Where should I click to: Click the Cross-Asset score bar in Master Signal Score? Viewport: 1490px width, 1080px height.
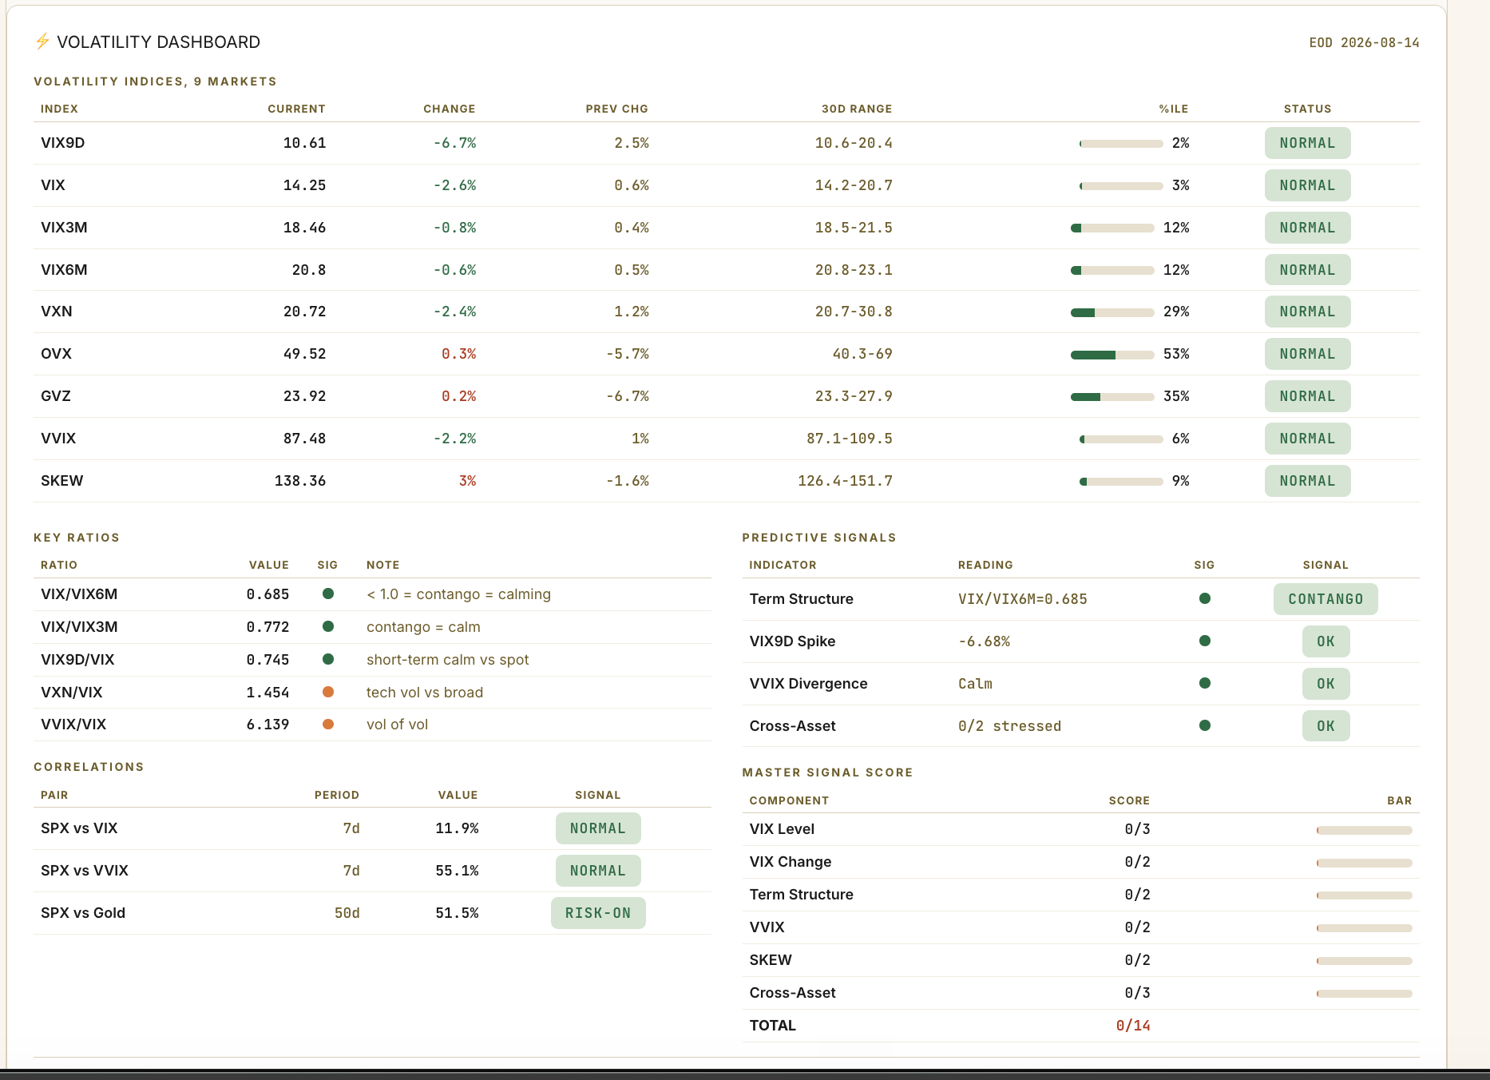pyautogui.click(x=1365, y=994)
